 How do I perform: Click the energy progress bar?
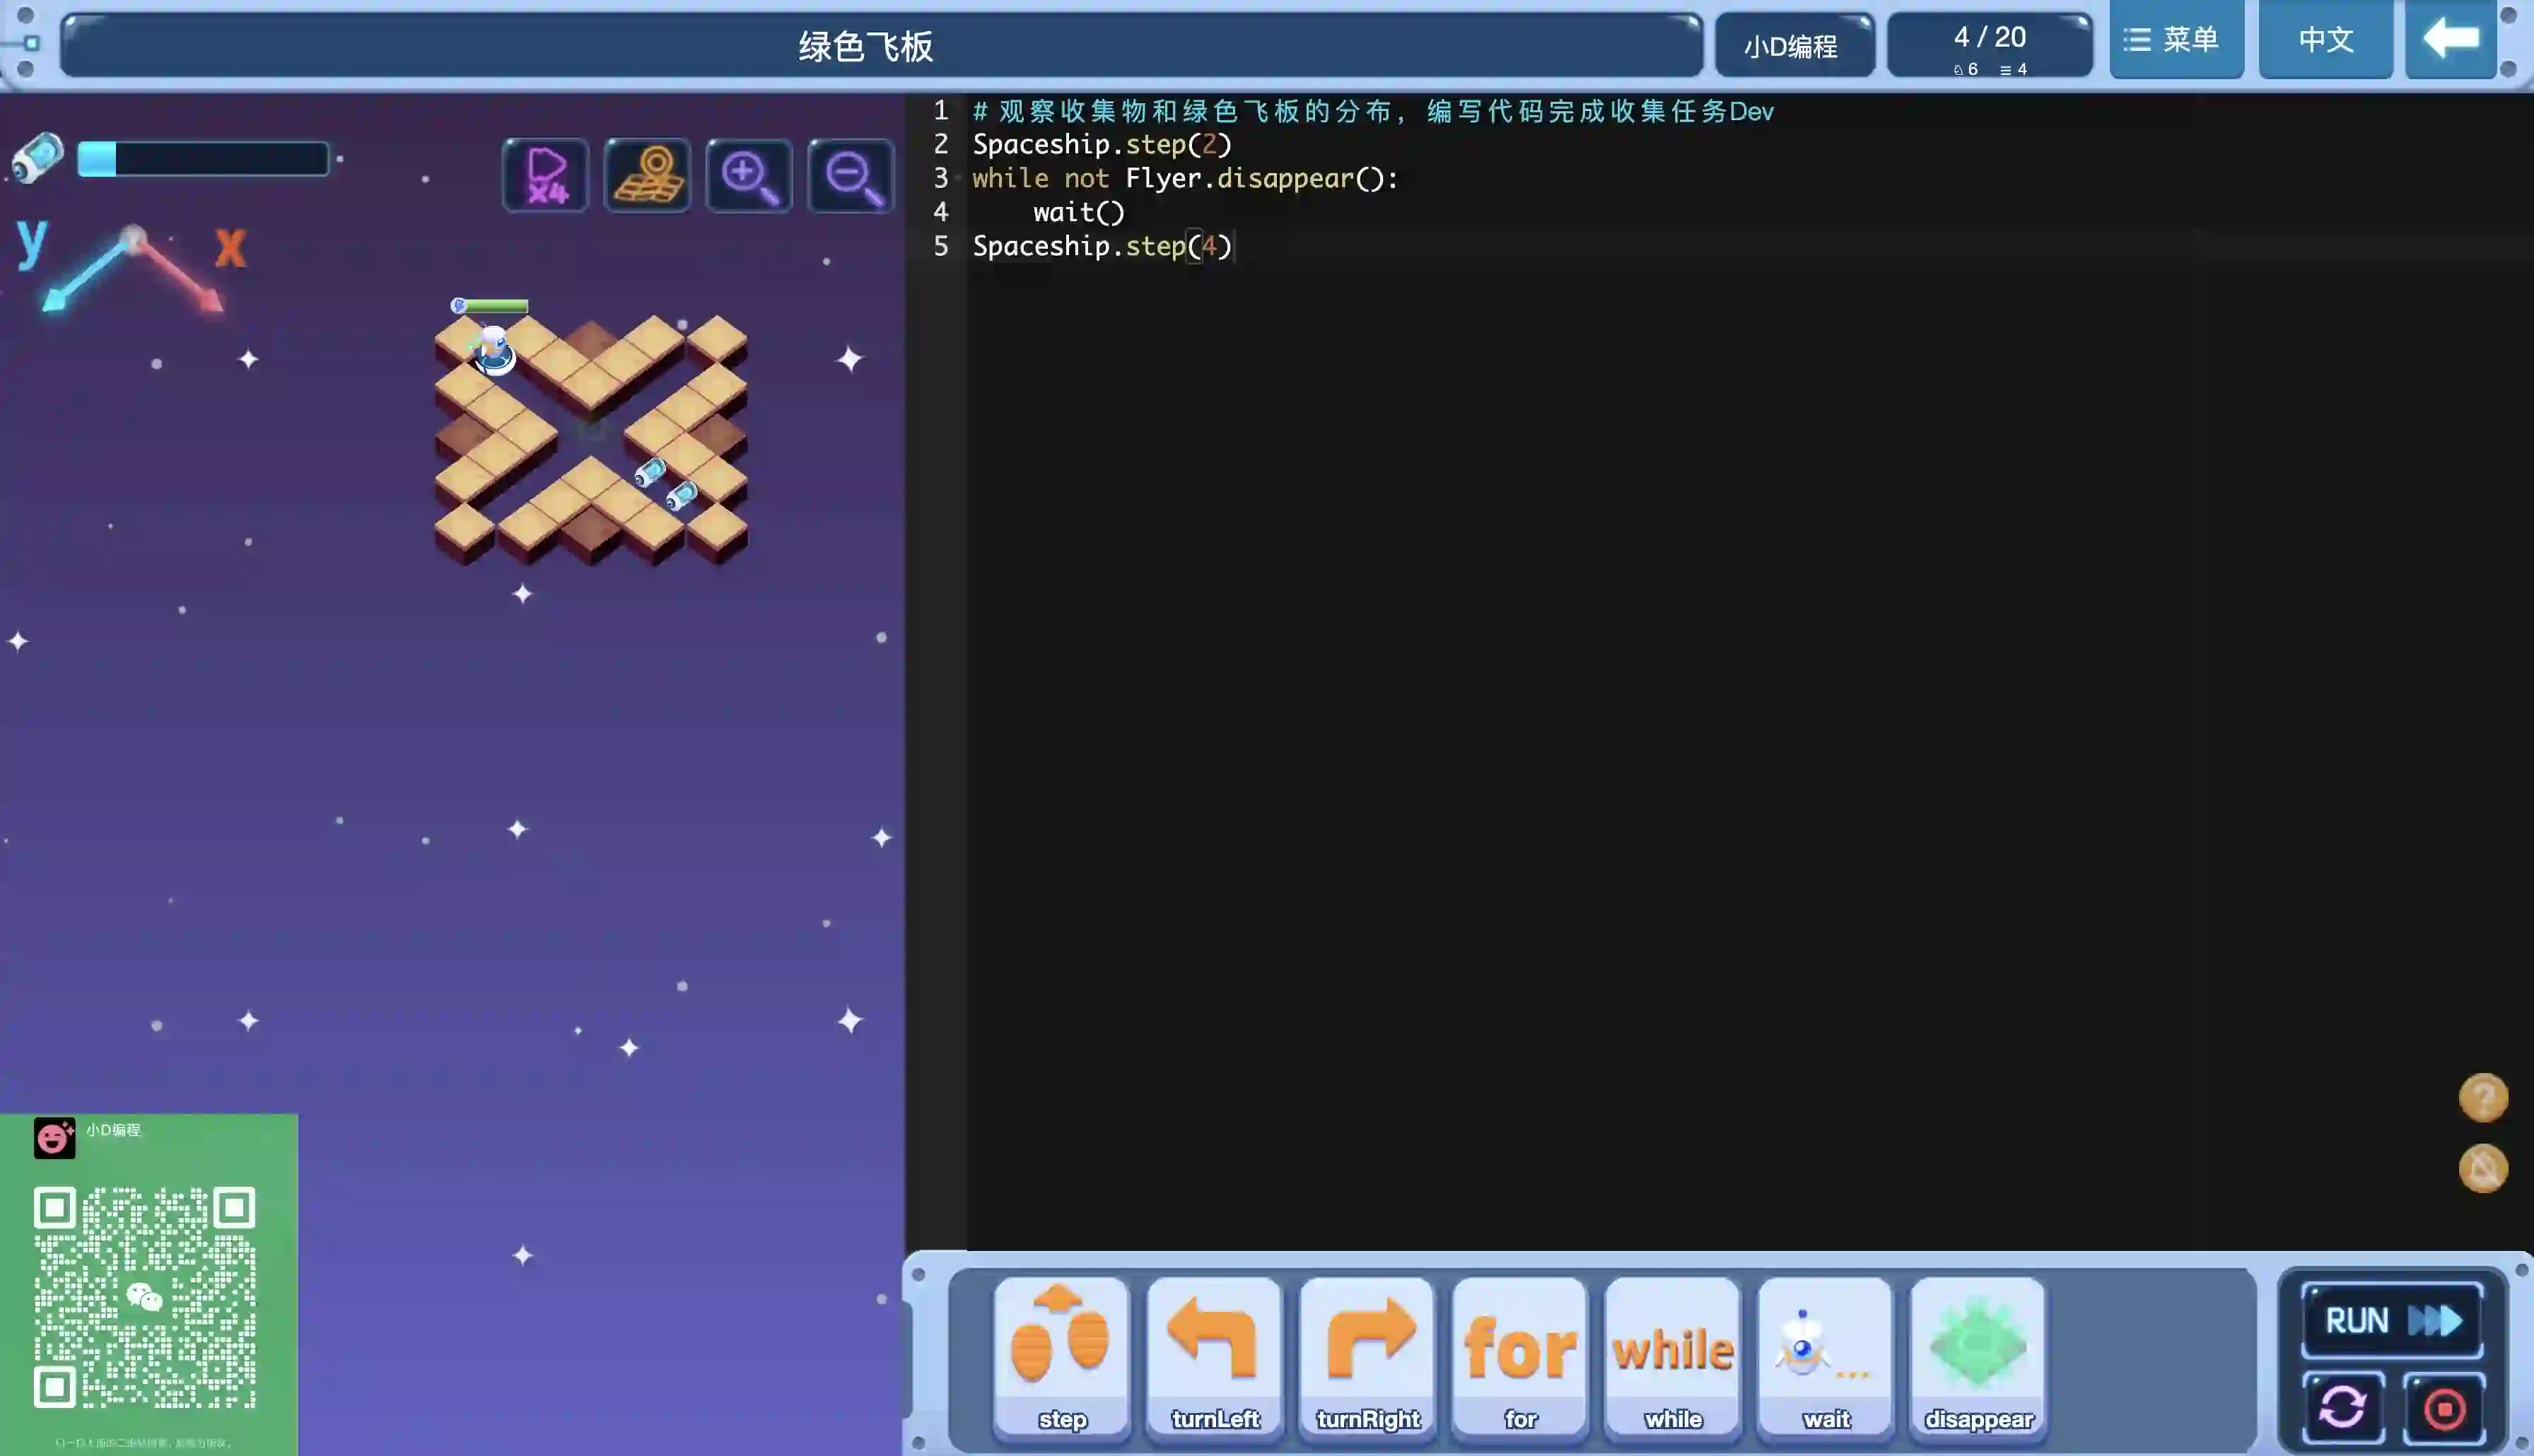click(203, 159)
